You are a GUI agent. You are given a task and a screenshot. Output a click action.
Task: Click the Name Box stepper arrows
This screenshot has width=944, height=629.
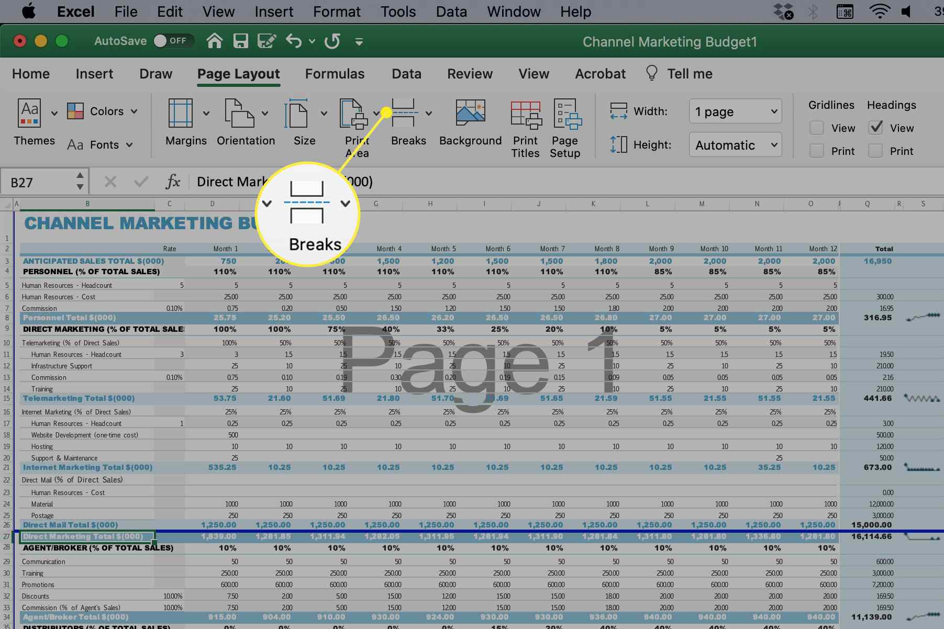(x=80, y=181)
